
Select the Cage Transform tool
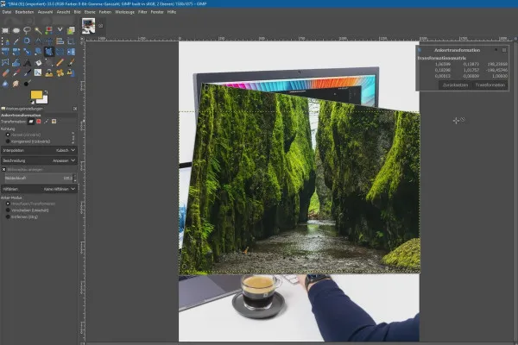click(x=5, y=62)
